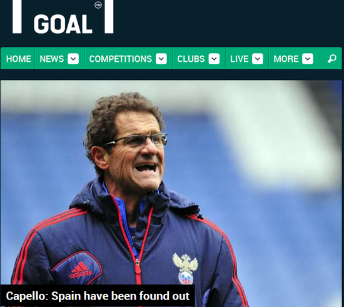This screenshot has width=344, height=307.
Task: Click the left white bar of logo
Action: pyautogui.click(x=17, y=17)
